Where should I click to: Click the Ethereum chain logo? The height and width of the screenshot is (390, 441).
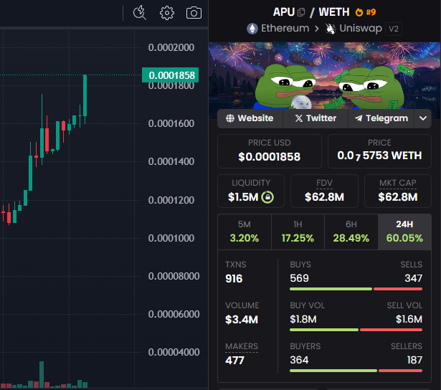click(x=252, y=29)
